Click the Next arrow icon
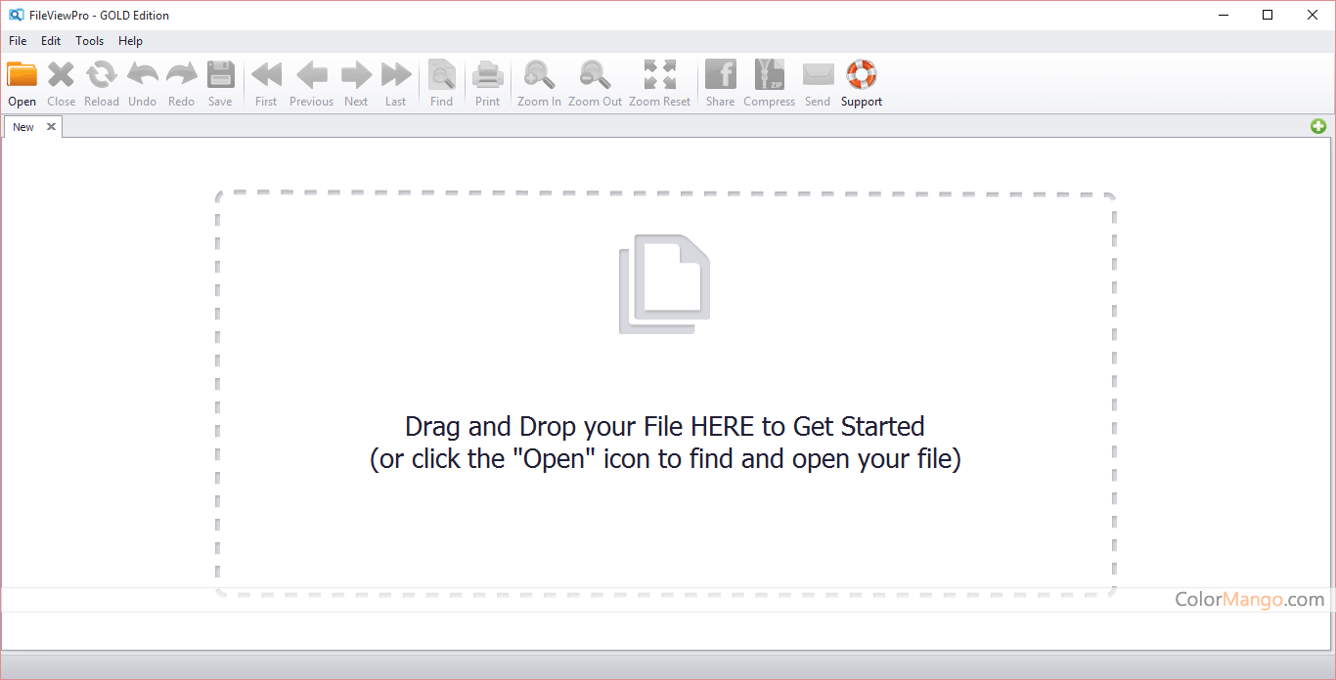The width and height of the screenshot is (1336, 680). click(356, 74)
